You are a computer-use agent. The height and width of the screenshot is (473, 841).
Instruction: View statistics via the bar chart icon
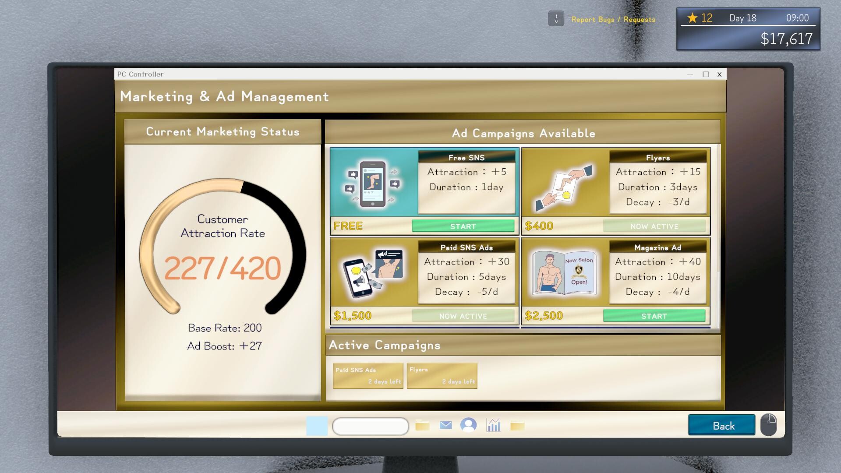point(494,425)
